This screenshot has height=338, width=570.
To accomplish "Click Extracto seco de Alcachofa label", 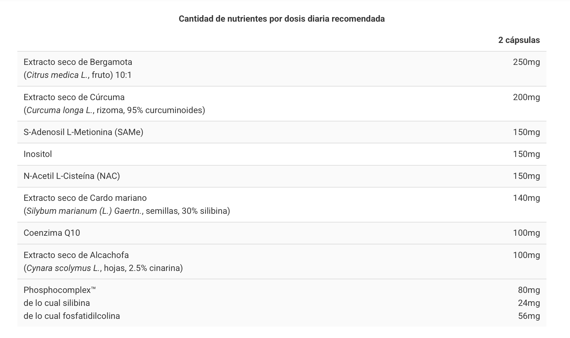I will point(76,255).
